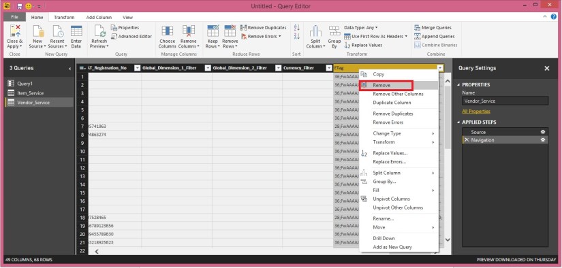Image resolution: width=562 pixels, height=268 pixels.
Task: Click Use First Row As Headers
Action: (x=375, y=36)
